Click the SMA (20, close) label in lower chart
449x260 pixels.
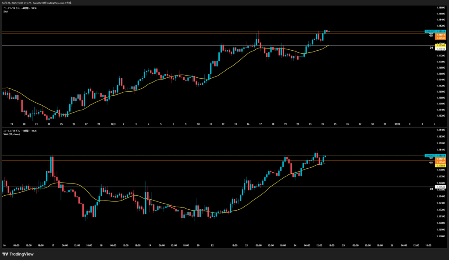12,134
